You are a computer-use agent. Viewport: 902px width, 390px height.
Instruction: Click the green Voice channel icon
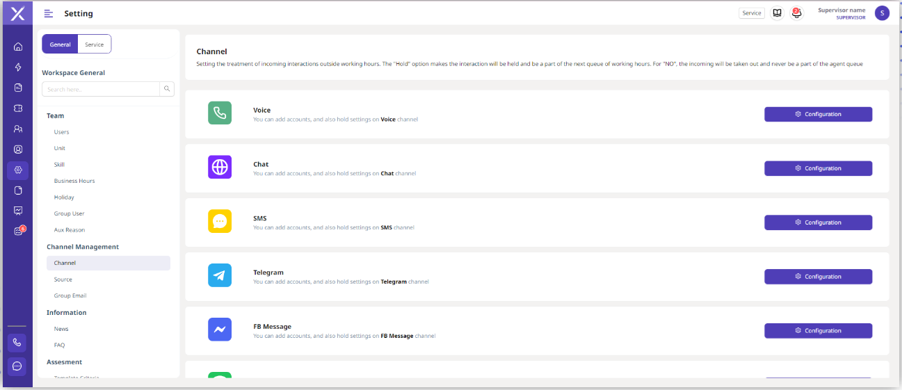click(220, 113)
